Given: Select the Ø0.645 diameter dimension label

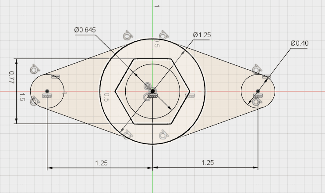Looking at the screenshot, I should pyautogui.click(x=85, y=30).
